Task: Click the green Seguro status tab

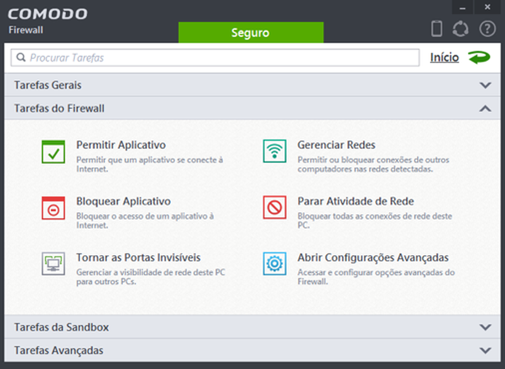Action: click(251, 33)
